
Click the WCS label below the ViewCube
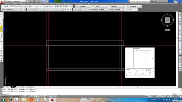point(167,30)
